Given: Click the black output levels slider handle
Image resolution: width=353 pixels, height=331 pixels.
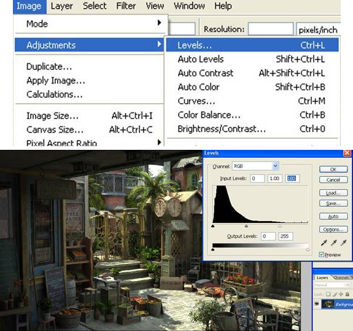Looking at the screenshot, I should [x=213, y=249].
